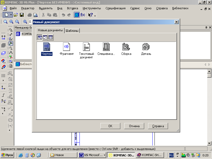Click the context help pointer icon
Image resolution: width=212 pixels, height=159 pixels.
point(90,15)
